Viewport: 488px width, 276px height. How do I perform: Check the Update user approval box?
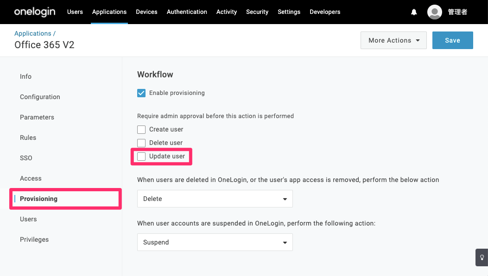(141, 156)
